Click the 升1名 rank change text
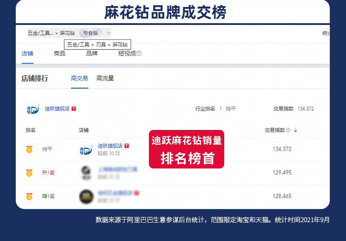The image size is (346, 241). pos(48,173)
